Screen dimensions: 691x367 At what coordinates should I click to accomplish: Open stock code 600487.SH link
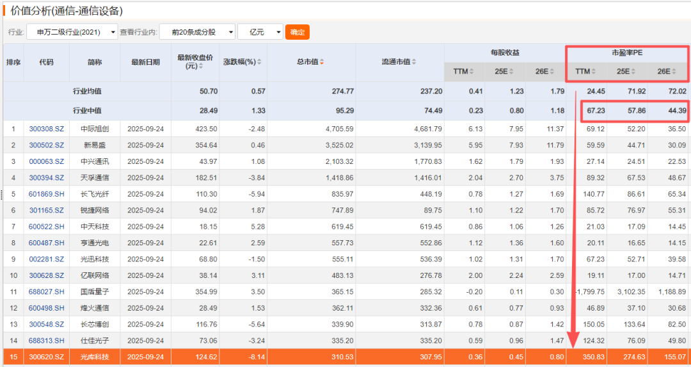[x=46, y=243]
